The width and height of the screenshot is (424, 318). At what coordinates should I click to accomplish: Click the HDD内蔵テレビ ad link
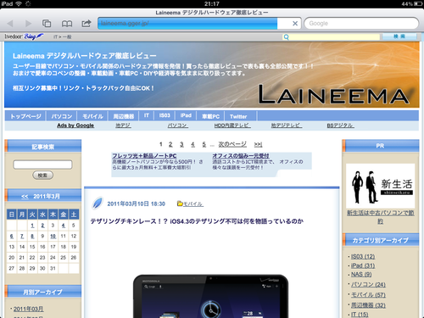[x=232, y=126]
